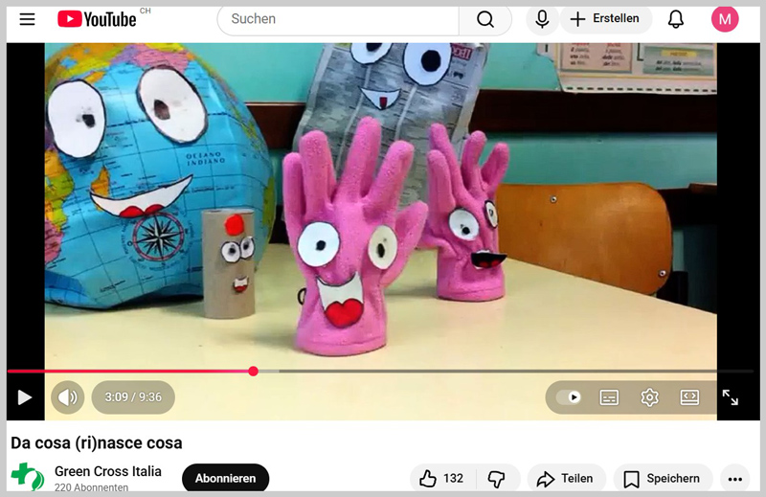The image size is (766, 497).
Task: Mute the video volume
Action: [67, 396]
